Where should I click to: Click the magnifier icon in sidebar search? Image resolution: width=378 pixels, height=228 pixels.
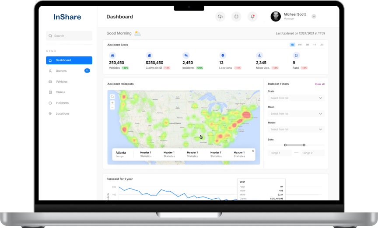pyautogui.click(x=50, y=36)
